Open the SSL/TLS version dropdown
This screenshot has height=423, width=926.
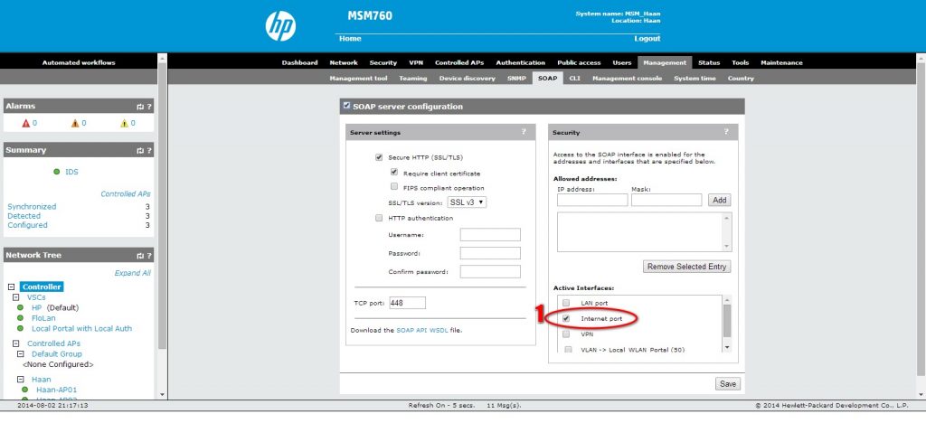[x=467, y=202]
